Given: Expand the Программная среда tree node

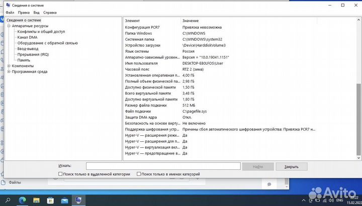Looking at the screenshot, I should click(x=9, y=72).
